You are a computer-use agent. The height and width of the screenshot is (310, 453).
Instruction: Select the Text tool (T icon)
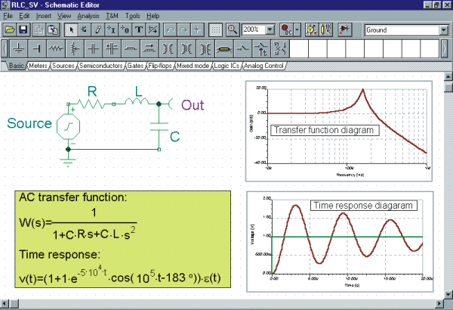tap(140, 30)
